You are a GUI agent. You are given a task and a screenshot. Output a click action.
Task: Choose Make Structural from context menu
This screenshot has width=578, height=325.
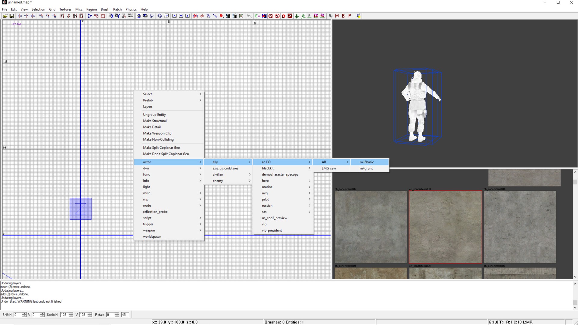[x=169, y=121]
